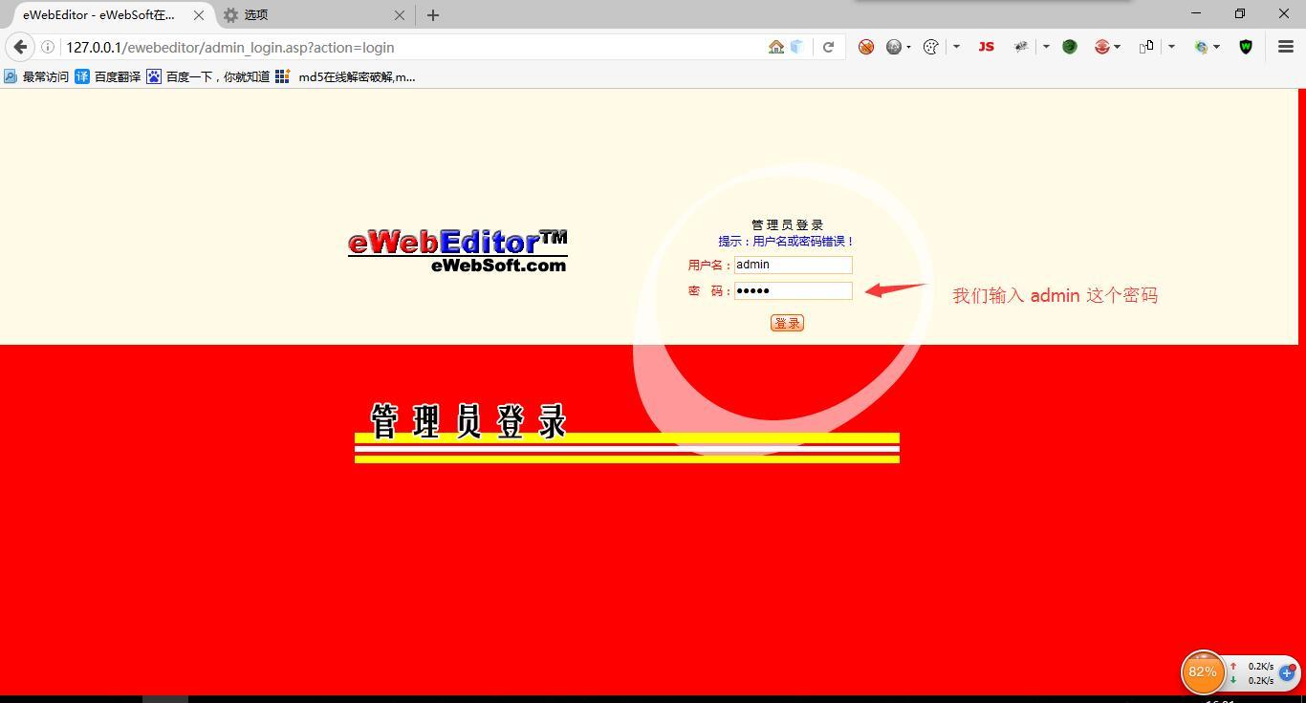Expand the dropdown arrow beside the copy icon

pos(1171,47)
